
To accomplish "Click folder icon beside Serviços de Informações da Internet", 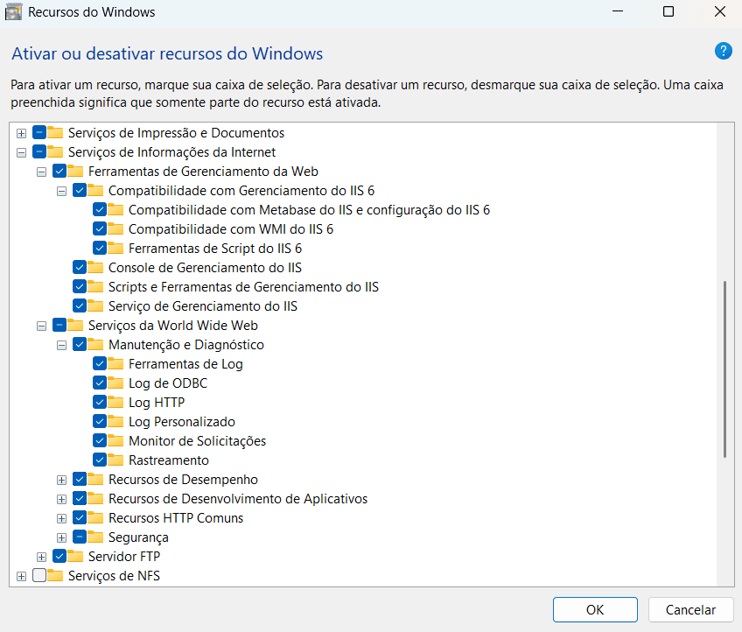I will [55, 152].
